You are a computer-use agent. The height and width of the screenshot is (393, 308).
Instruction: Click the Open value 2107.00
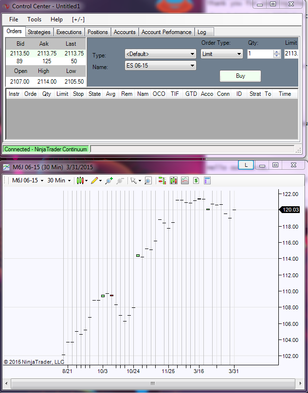tap(19, 81)
